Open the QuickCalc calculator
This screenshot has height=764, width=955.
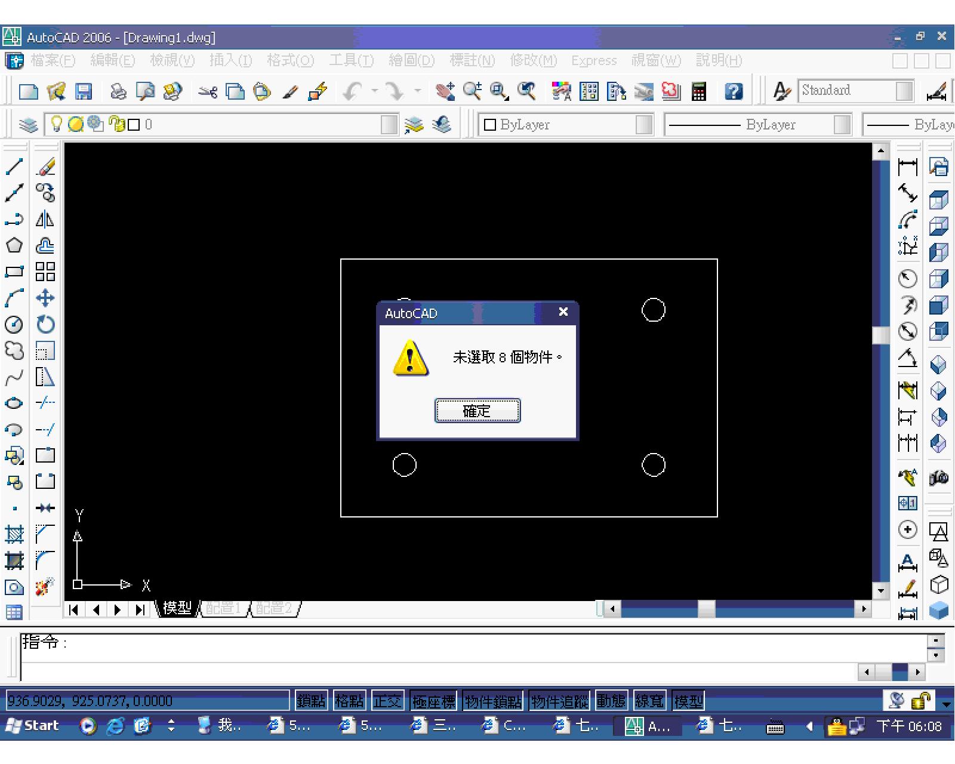pyautogui.click(x=699, y=91)
